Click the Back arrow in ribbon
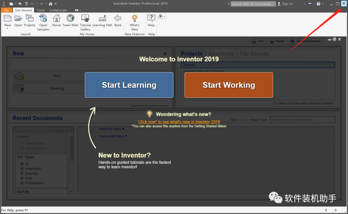Viewport: 348px width, 214px height. 118,18
